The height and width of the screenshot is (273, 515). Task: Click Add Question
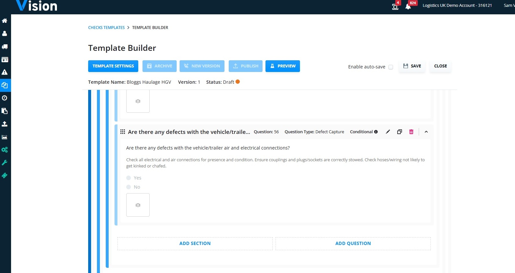pos(353,244)
